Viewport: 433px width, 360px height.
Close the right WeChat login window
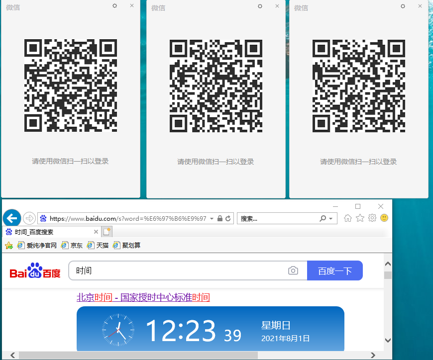(x=420, y=6)
